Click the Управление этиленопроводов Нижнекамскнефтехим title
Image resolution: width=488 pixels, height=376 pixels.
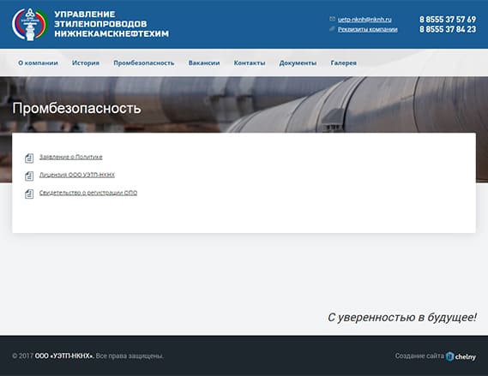coord(111,24)
